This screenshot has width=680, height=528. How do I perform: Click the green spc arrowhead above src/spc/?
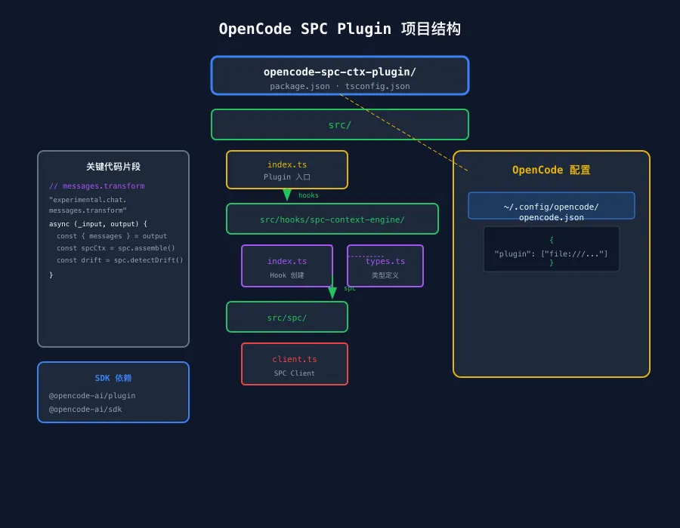pyautogui.click(x=332, y=293)
